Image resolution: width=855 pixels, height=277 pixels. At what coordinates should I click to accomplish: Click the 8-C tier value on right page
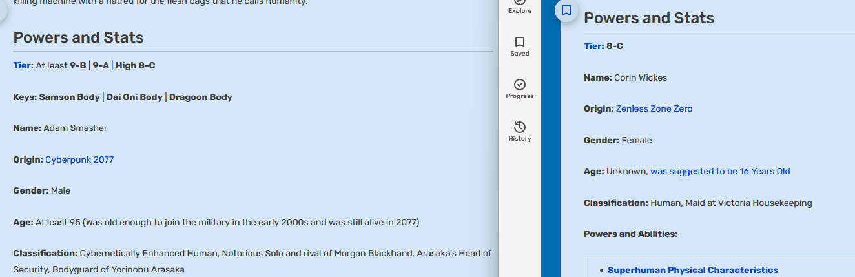[x=615, y=46]
